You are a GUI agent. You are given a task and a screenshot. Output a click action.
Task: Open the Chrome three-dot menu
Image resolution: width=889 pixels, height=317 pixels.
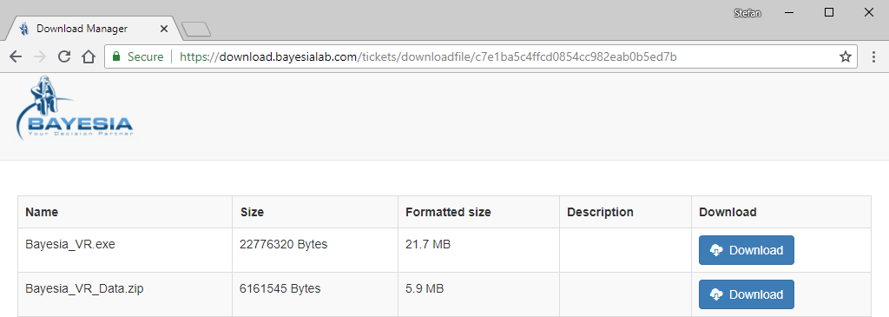(x=873, y=56)
